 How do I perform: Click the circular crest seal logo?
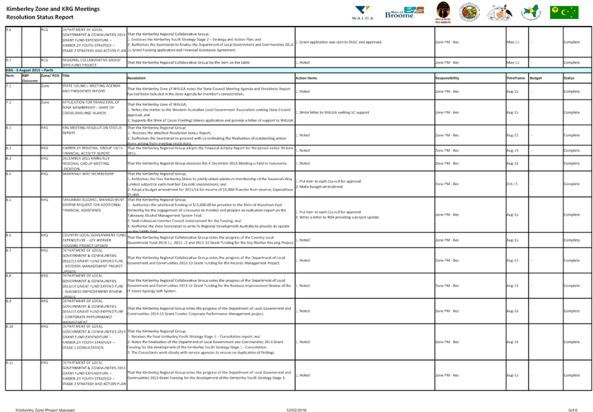(x=469, y=12)
